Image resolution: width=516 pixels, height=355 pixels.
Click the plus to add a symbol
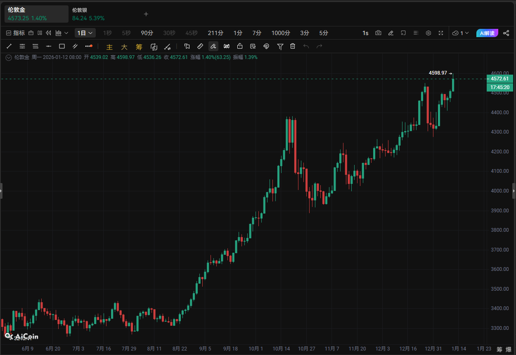tap(146, 14)
